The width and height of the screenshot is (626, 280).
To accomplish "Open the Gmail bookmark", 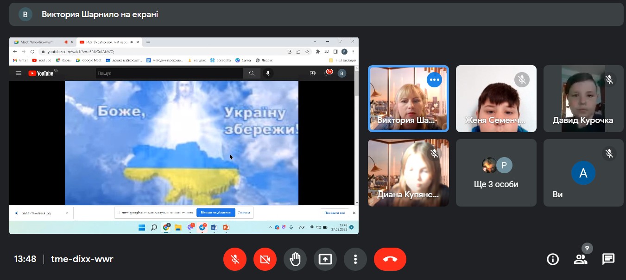I will 20,60.
